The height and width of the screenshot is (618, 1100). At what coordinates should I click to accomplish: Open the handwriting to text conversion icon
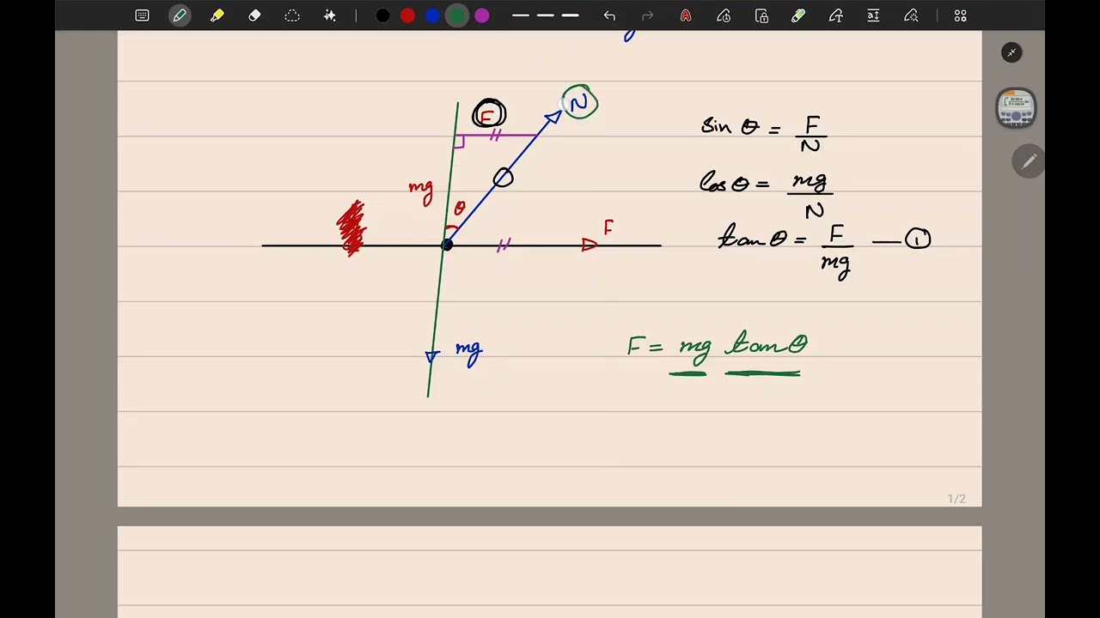point(836,15)
